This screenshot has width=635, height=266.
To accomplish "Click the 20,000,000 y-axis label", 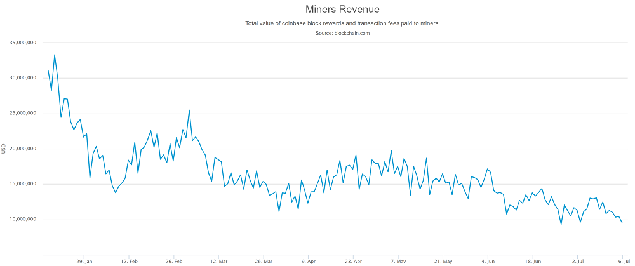I will [x=23, y=149].
